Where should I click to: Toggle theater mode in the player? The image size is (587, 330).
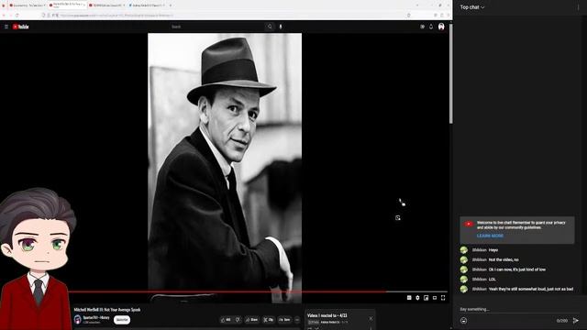point(435,298)
